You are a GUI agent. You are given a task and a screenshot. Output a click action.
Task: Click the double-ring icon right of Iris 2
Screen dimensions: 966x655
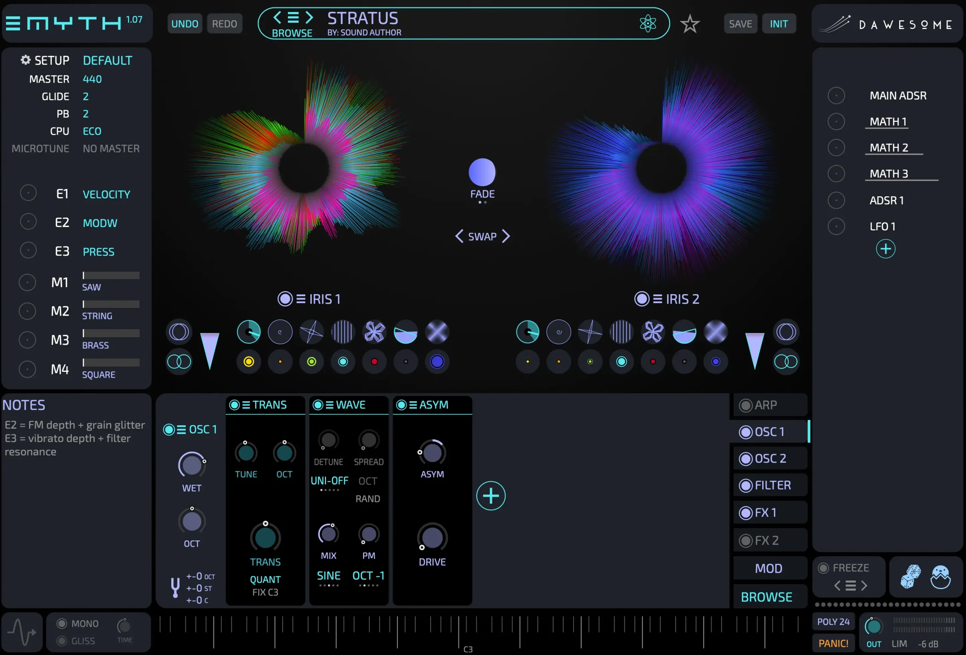tap(786, 362)
